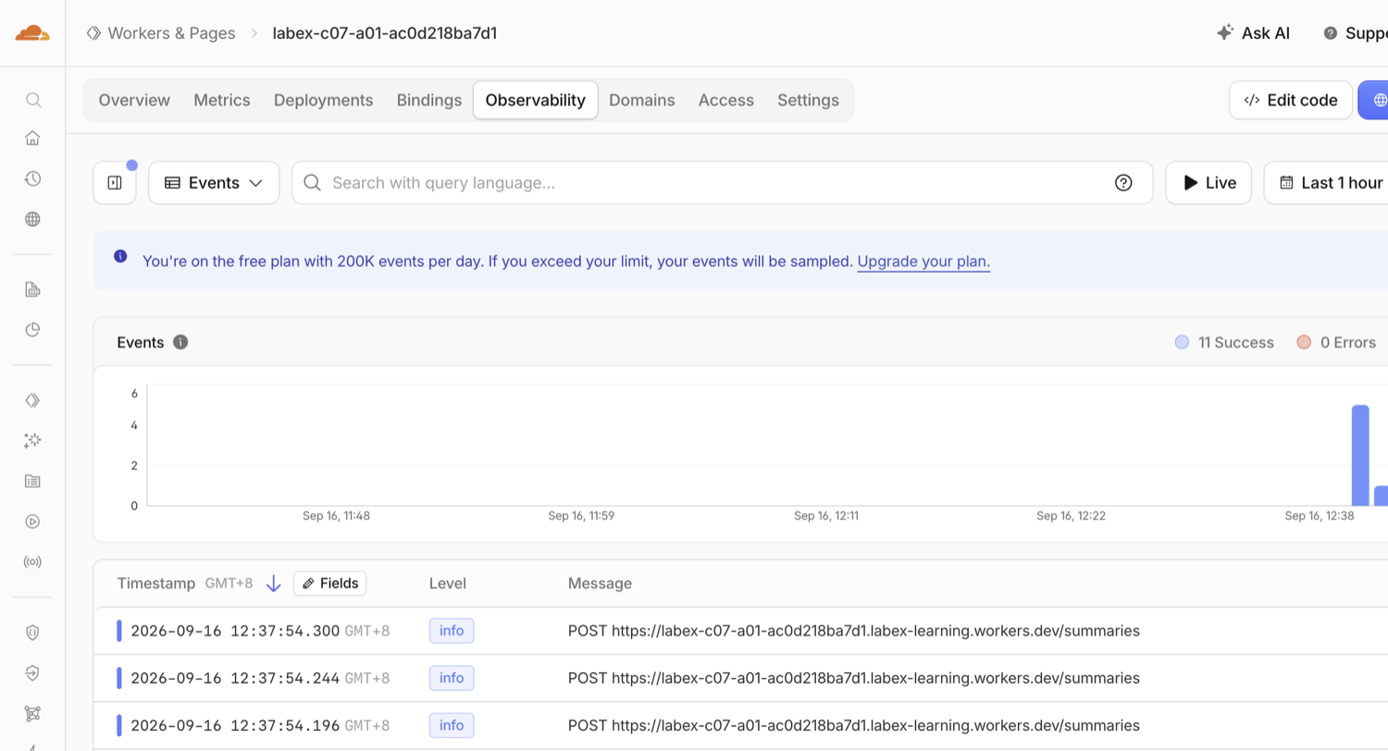
Task: Open the Last 1 hour time range
Action: 1326,183
